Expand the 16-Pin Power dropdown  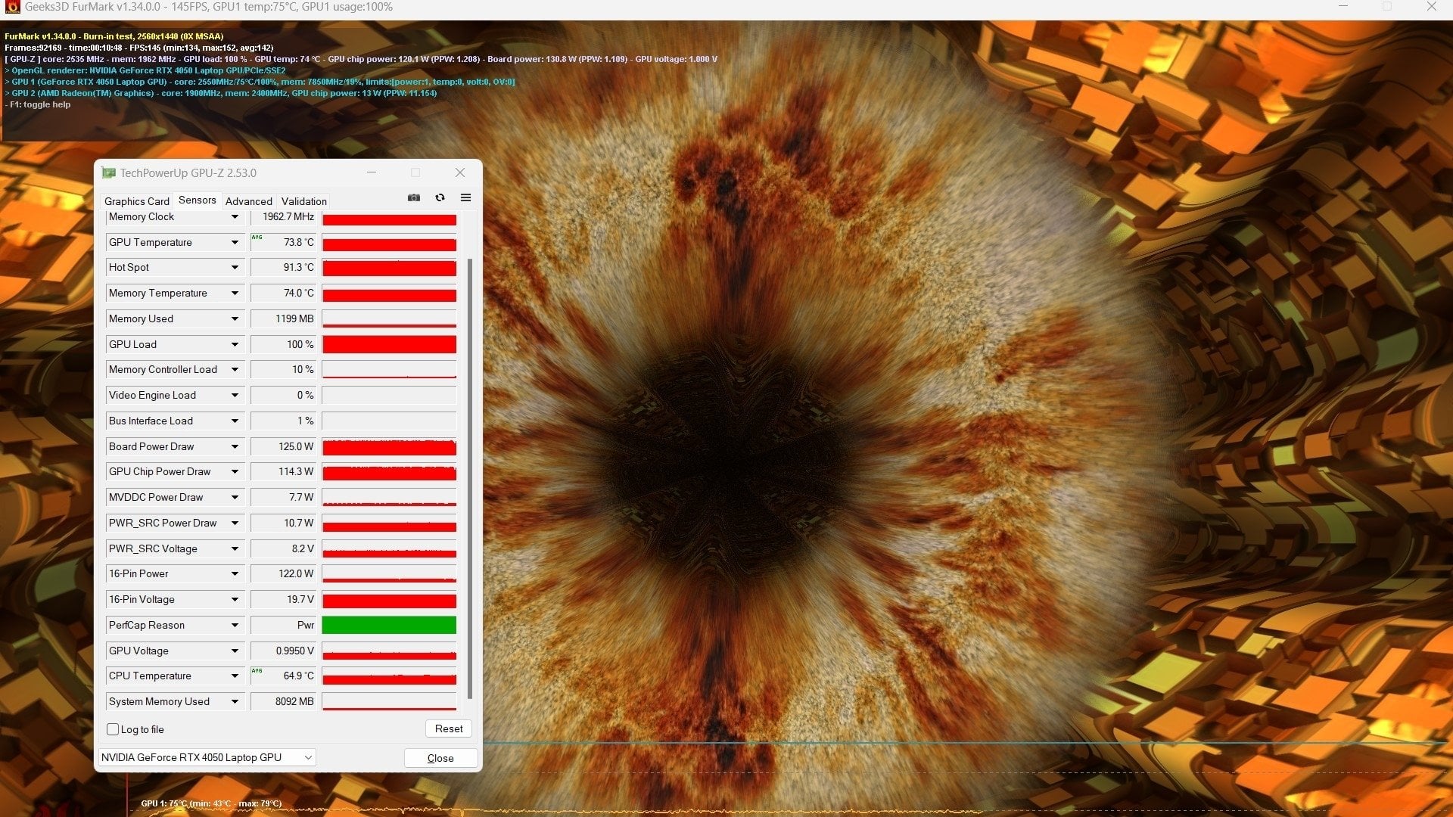pos(235,574)
